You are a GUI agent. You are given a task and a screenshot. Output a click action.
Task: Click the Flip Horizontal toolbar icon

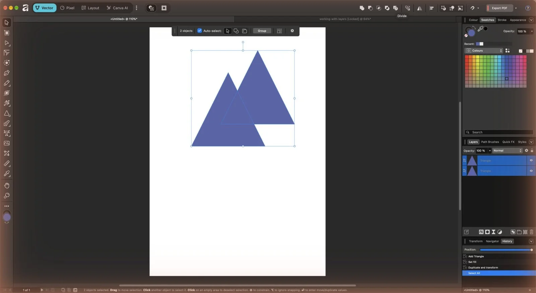pyautogui.click(x=419, y=8)
